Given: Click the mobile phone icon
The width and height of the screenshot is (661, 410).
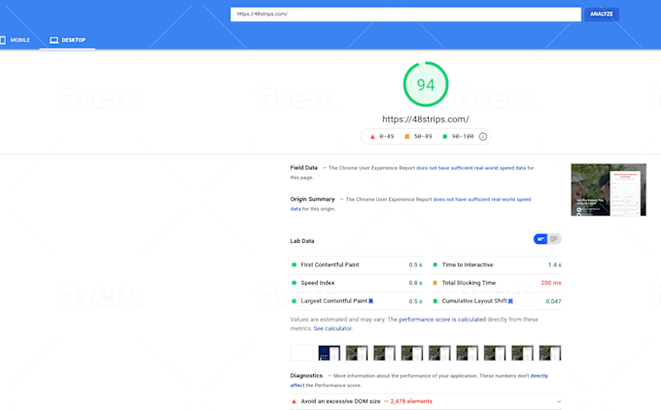Looking at the screenshot, I should coord(3,40).
